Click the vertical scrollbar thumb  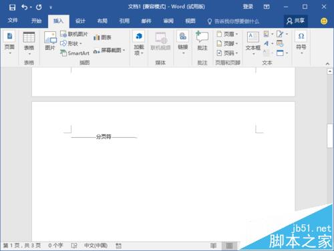(x=330, y=136)
